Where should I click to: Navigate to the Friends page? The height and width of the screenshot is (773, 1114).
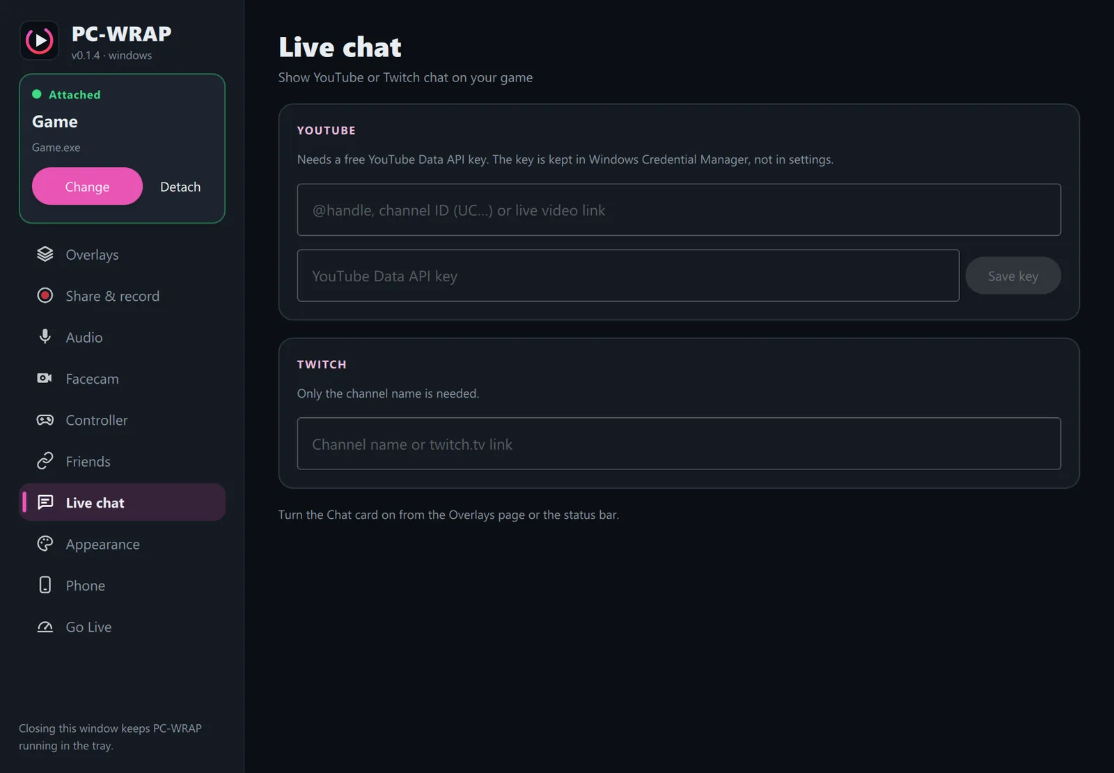(x=122, y=461)
